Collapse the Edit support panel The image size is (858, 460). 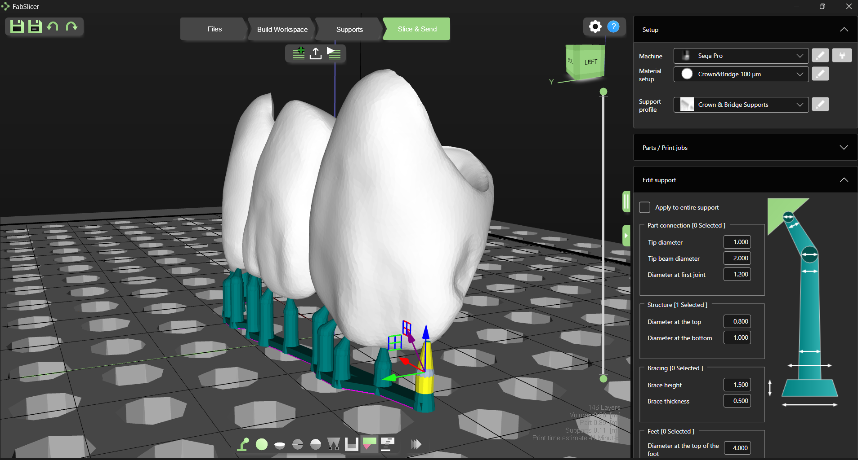[x=844, y=180]
